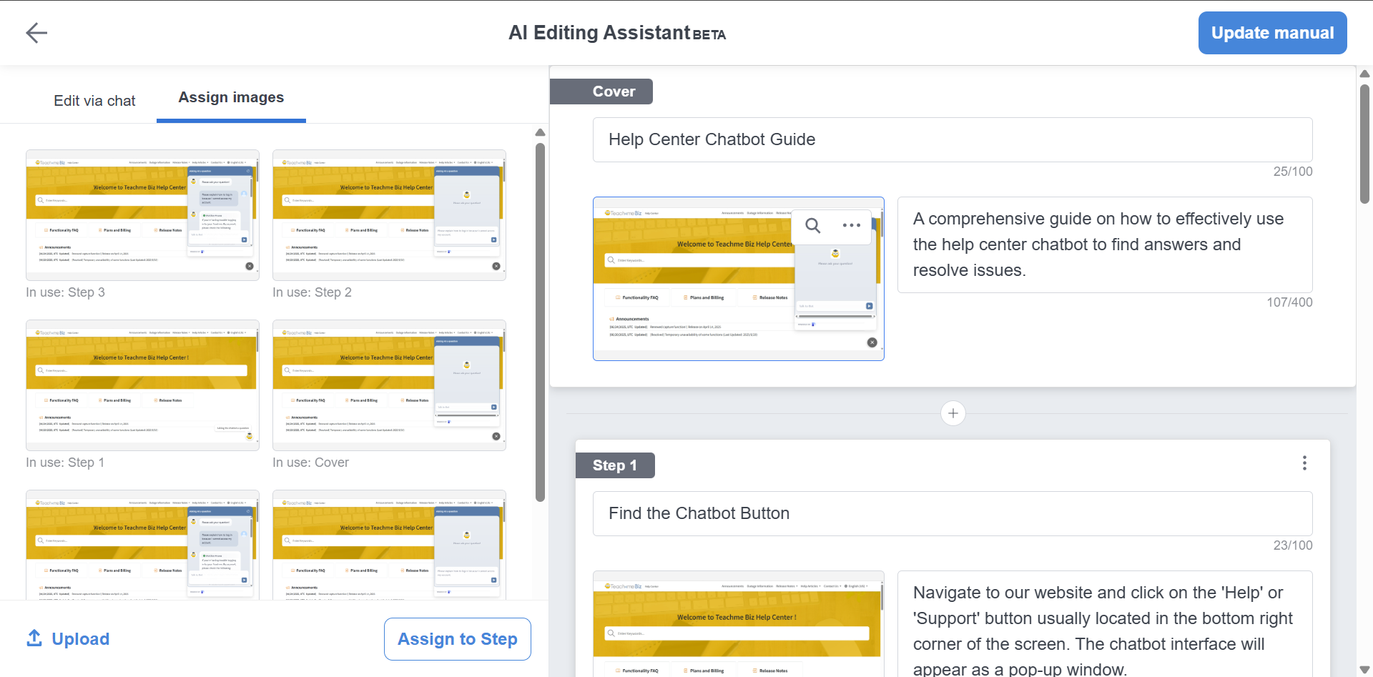The image size is (1373, 677).
Task: Click the close icon on cover image chatbot
Action: coord(872,342)
